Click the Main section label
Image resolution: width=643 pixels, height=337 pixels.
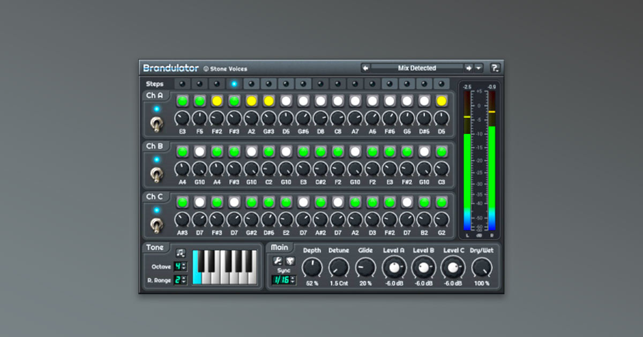point(280,247)
